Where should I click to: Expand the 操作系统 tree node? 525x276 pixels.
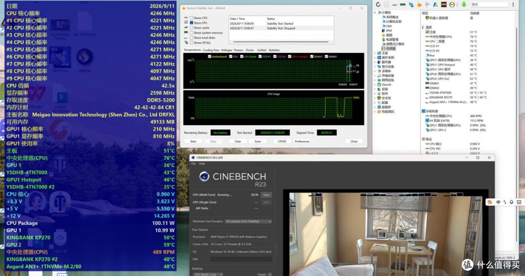(375, 57)
